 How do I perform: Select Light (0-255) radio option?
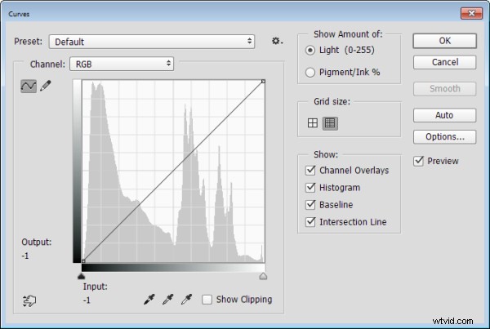coord(310,50)
